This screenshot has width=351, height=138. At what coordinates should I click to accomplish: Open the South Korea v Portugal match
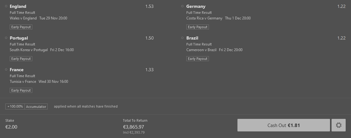pos(29,50)
